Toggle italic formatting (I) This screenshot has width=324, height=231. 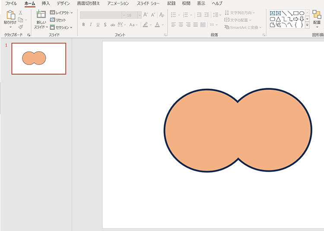tap(91, 25)
